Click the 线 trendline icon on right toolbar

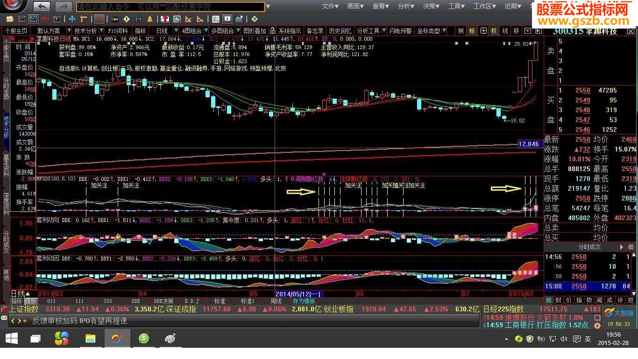tap(504, 30)
